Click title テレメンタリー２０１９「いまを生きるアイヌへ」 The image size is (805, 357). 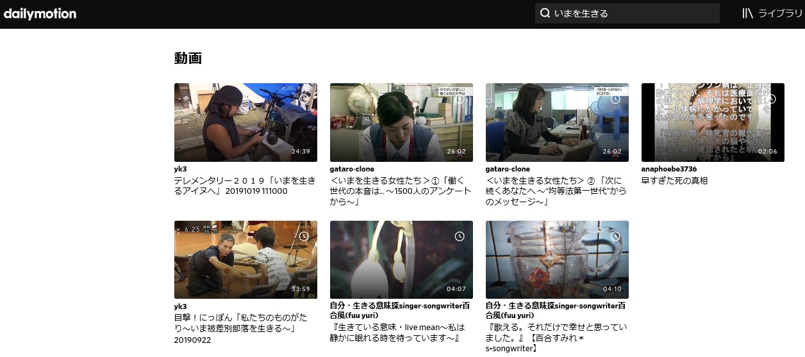[245, 186]
